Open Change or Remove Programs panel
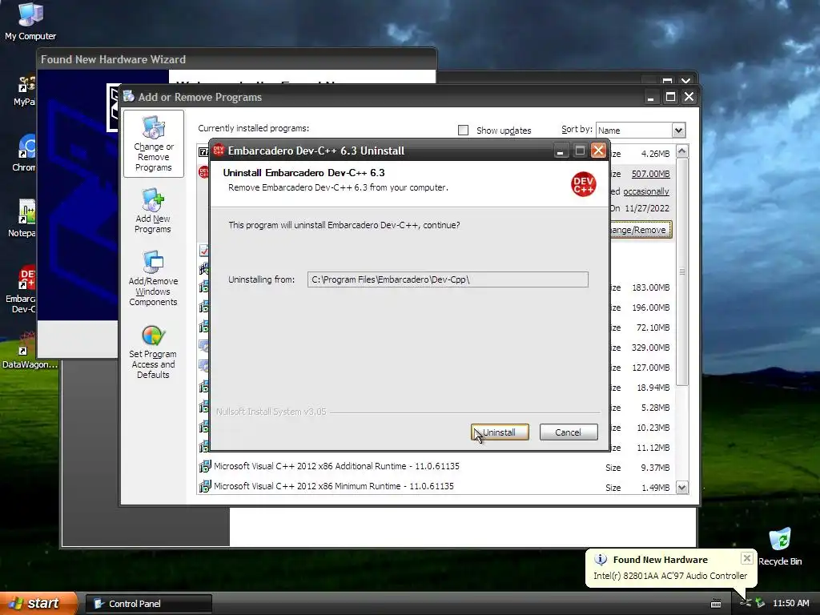 click(x=154, y=144)
